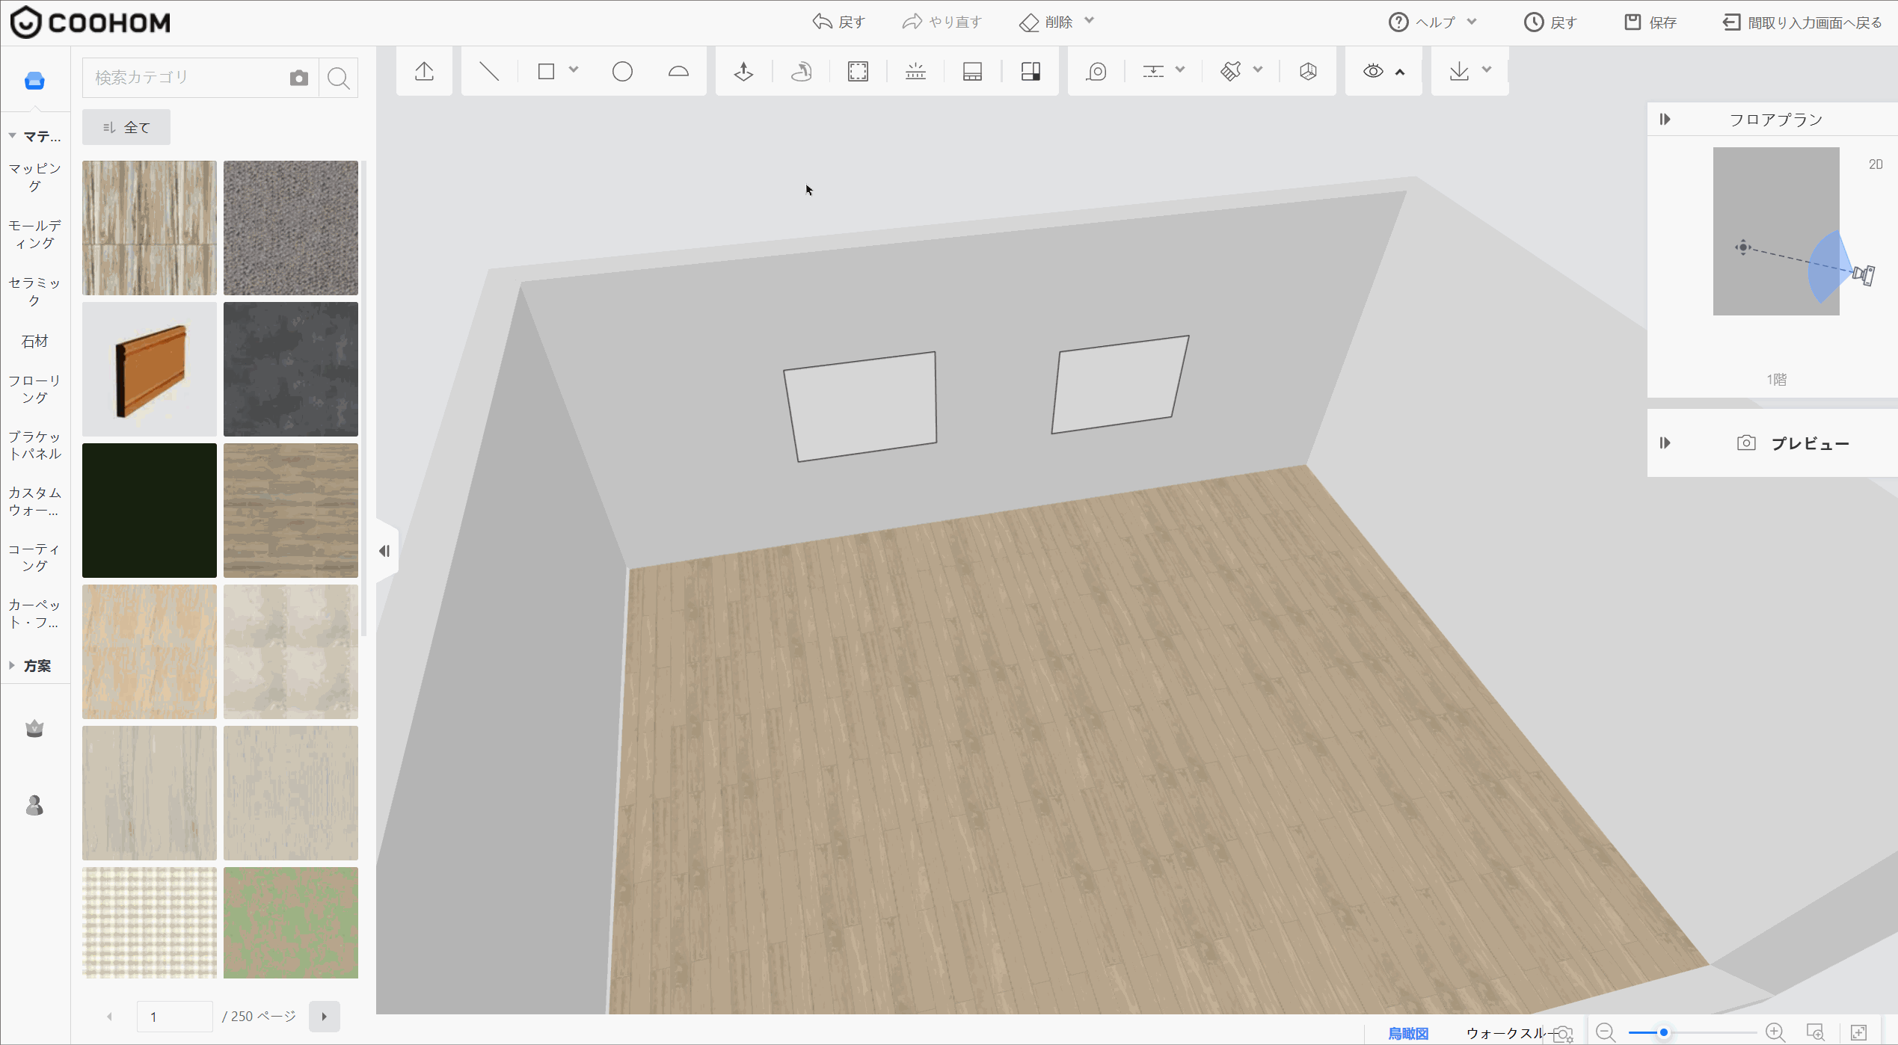The image size is (1898, 1045).
Task: Click the magnifier search icon
Action: coord(339,78)
